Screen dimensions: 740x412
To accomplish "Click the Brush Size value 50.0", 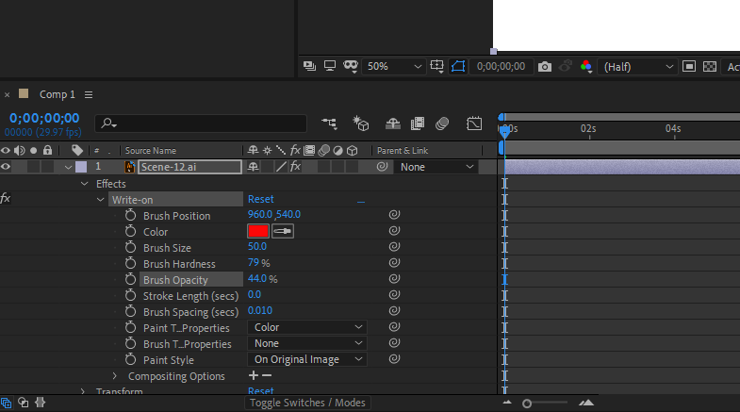I will 257,246.
